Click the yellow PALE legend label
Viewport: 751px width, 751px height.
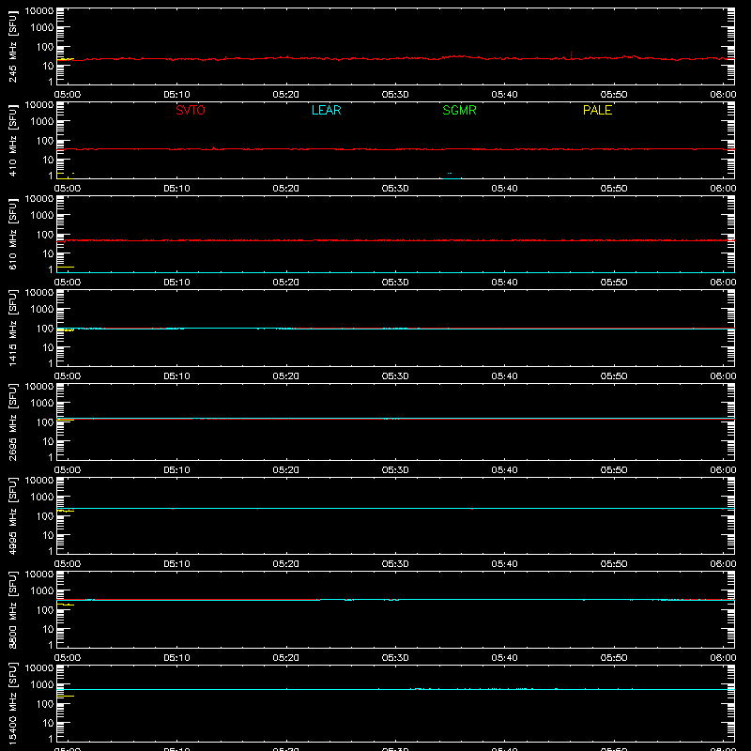coord(597,110)
